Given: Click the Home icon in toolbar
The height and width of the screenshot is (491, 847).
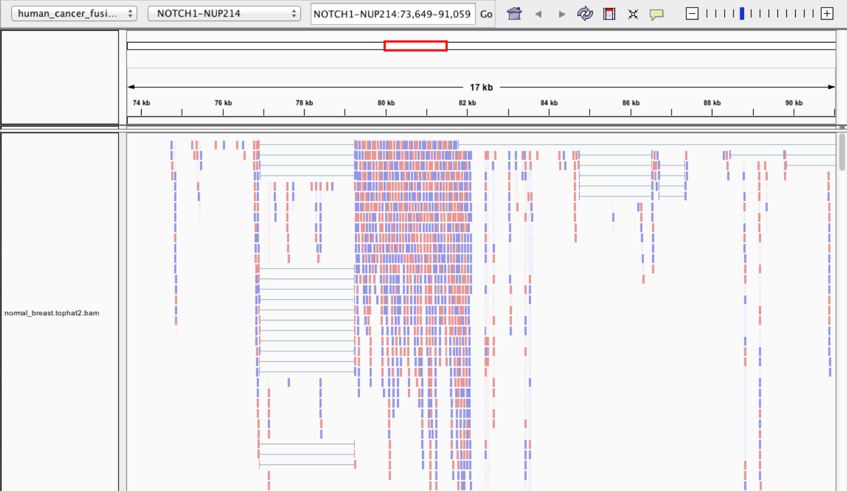Looking at the screenshot, I should 514,14.
